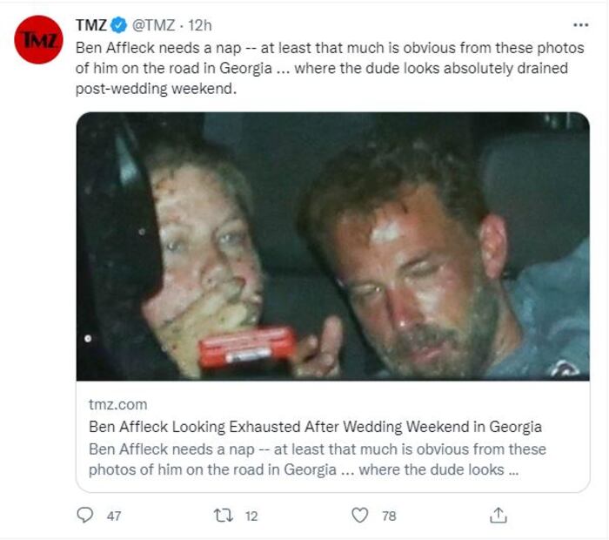609x540 pixels.
Task: Click the retweet arrows icon
Action: (x=224, y=516)
